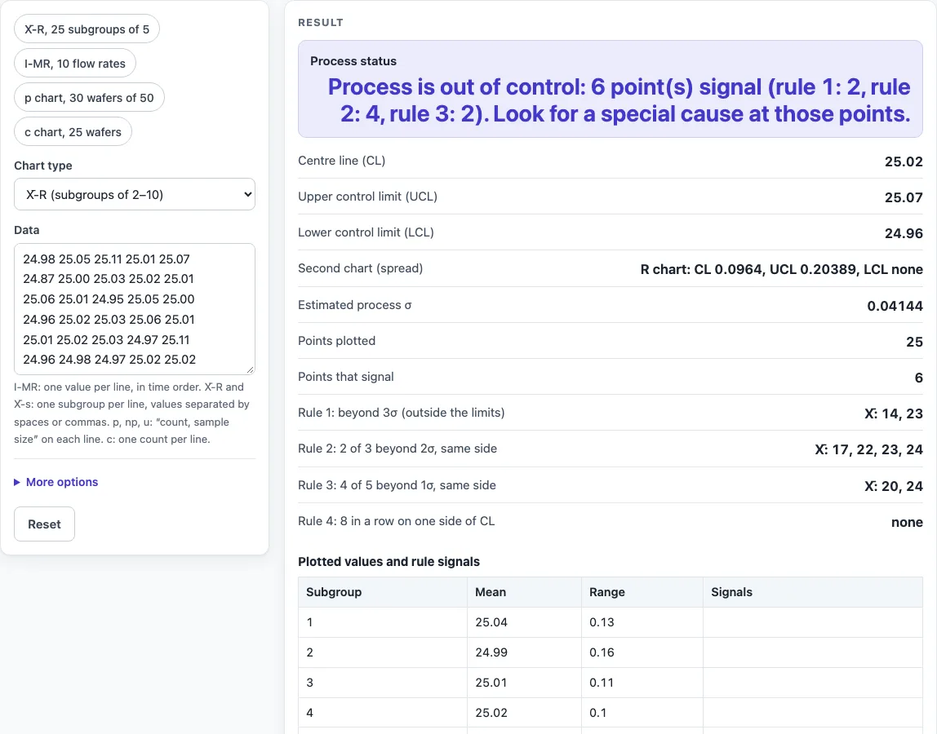
Task: Click range 0.11 in subgroup 3 row
Action: point(602,682)
